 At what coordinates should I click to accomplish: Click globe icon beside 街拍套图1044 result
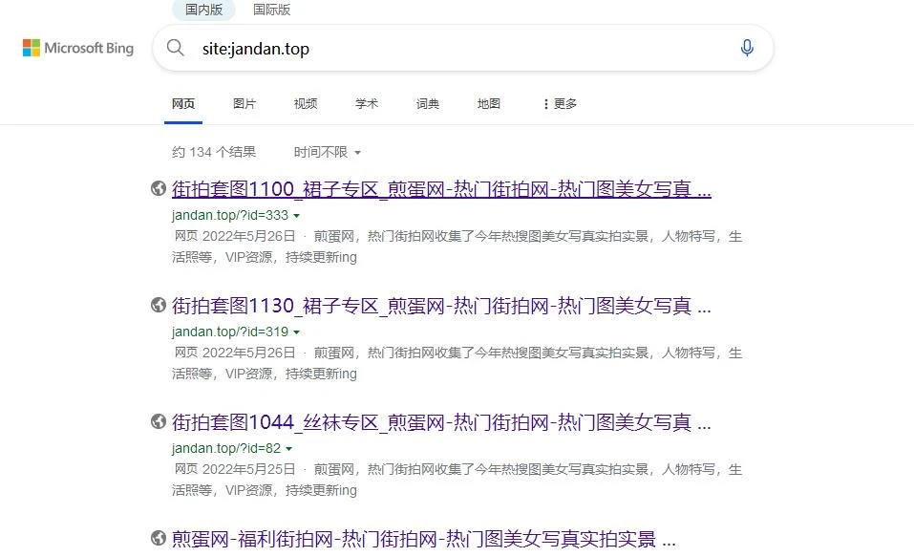click(159, 421)
